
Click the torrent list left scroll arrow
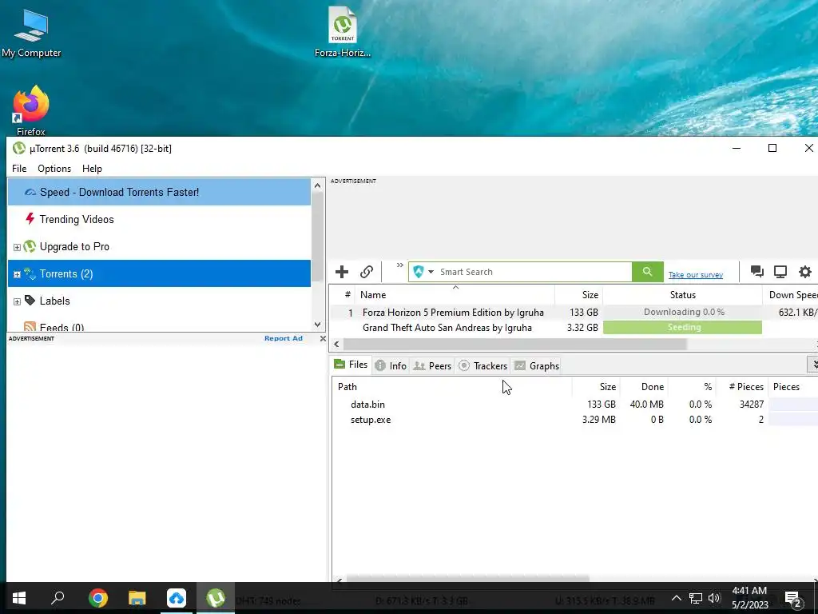click(x=336, y=344)
